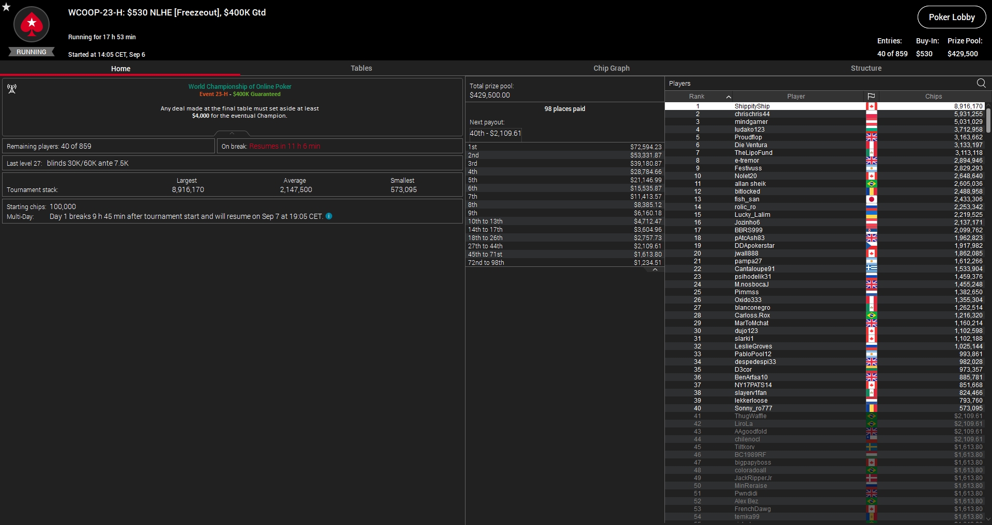Switch to the Home tab
Viewport: 992px width, 525px height.
pos(120,69)
